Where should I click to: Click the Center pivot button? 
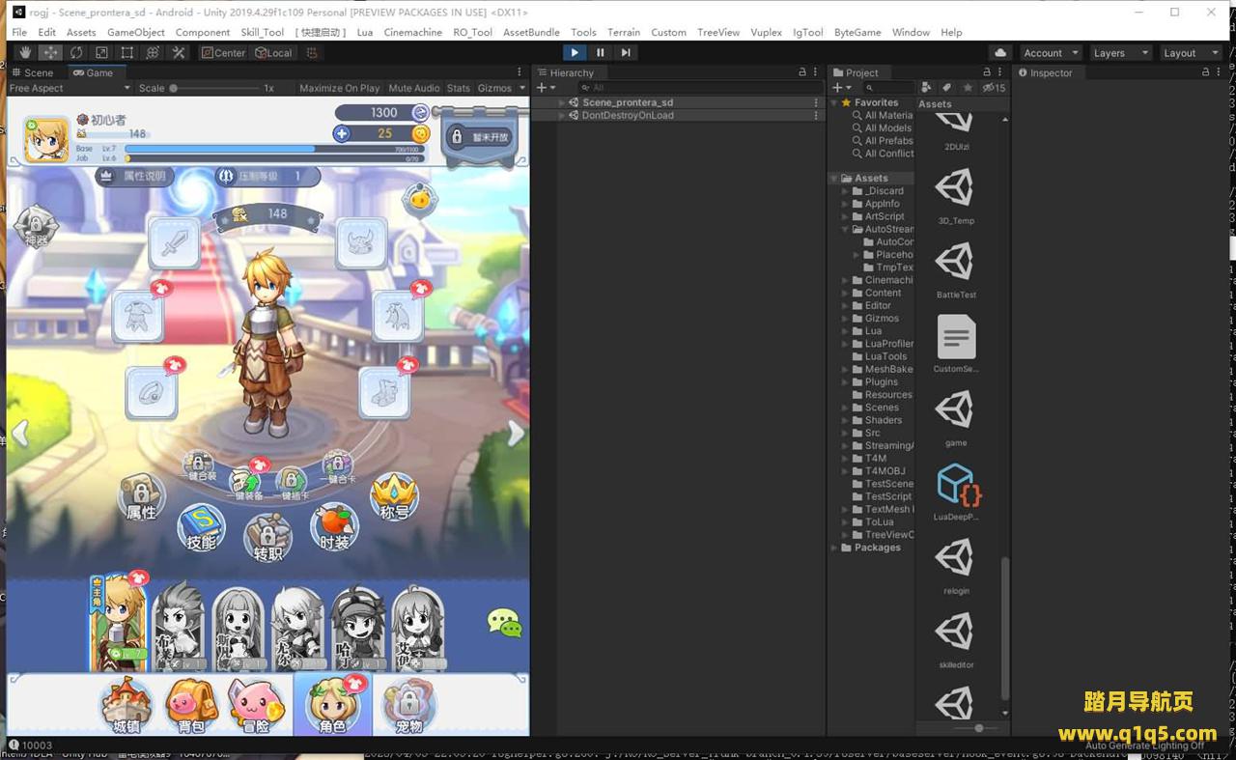pos(223,53)
